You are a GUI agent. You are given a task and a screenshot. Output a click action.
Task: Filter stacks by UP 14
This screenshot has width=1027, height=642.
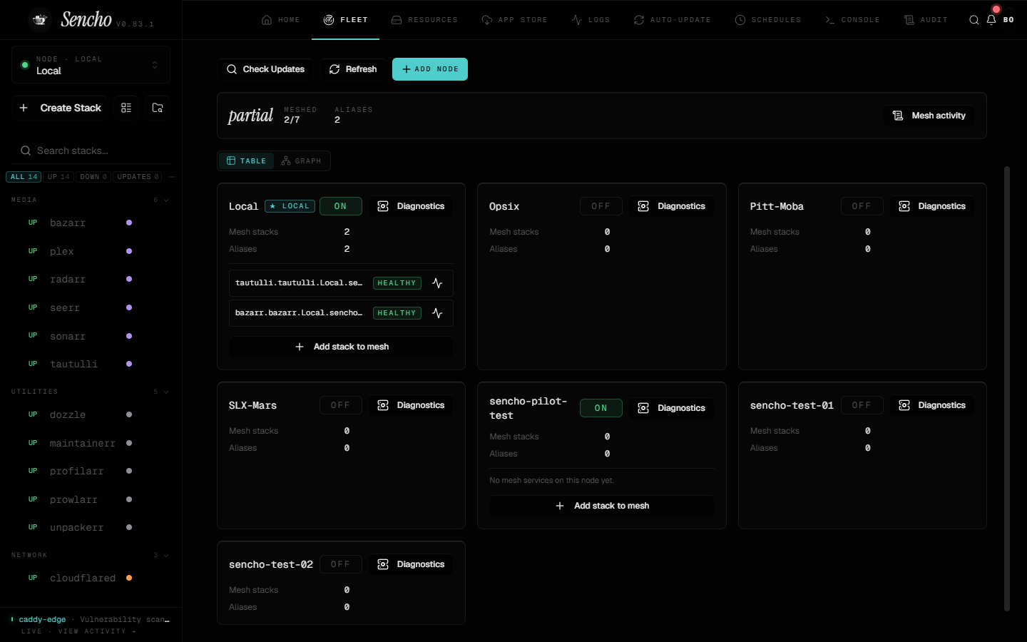coord(58,177)
